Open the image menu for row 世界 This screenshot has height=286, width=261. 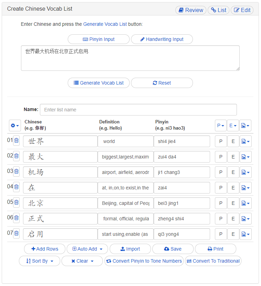pyautogui.click(x=245, y=141)
